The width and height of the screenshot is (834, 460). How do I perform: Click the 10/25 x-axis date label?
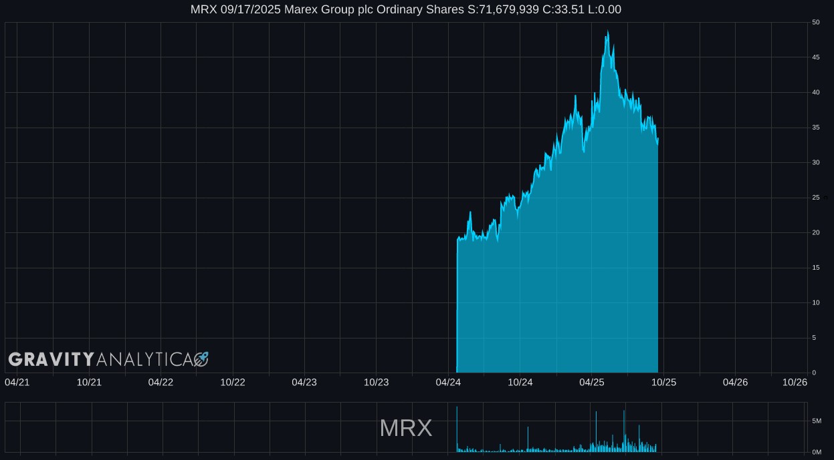(664, 382)
